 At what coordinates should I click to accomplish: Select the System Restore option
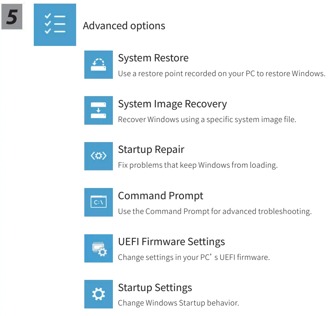click(x=153, y=58)
